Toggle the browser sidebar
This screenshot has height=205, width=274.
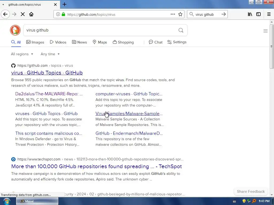[258, 14]
